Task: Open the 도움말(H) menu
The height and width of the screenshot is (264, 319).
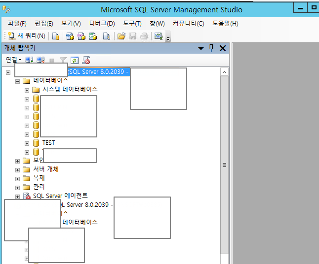Action: click(225, 24)
